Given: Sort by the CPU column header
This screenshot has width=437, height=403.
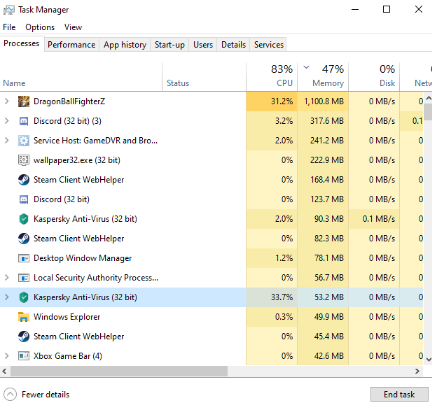Looking at the screenshot, I should [x=272, y=77].
